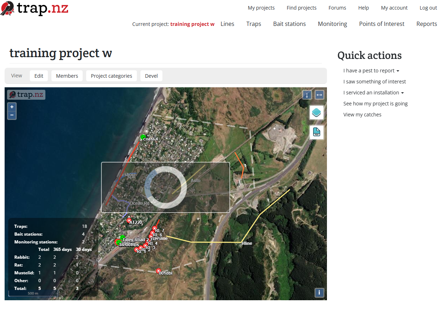
Task: Click the map zoom out minus button
Action: pyautogui.click(x=12, y=115)
